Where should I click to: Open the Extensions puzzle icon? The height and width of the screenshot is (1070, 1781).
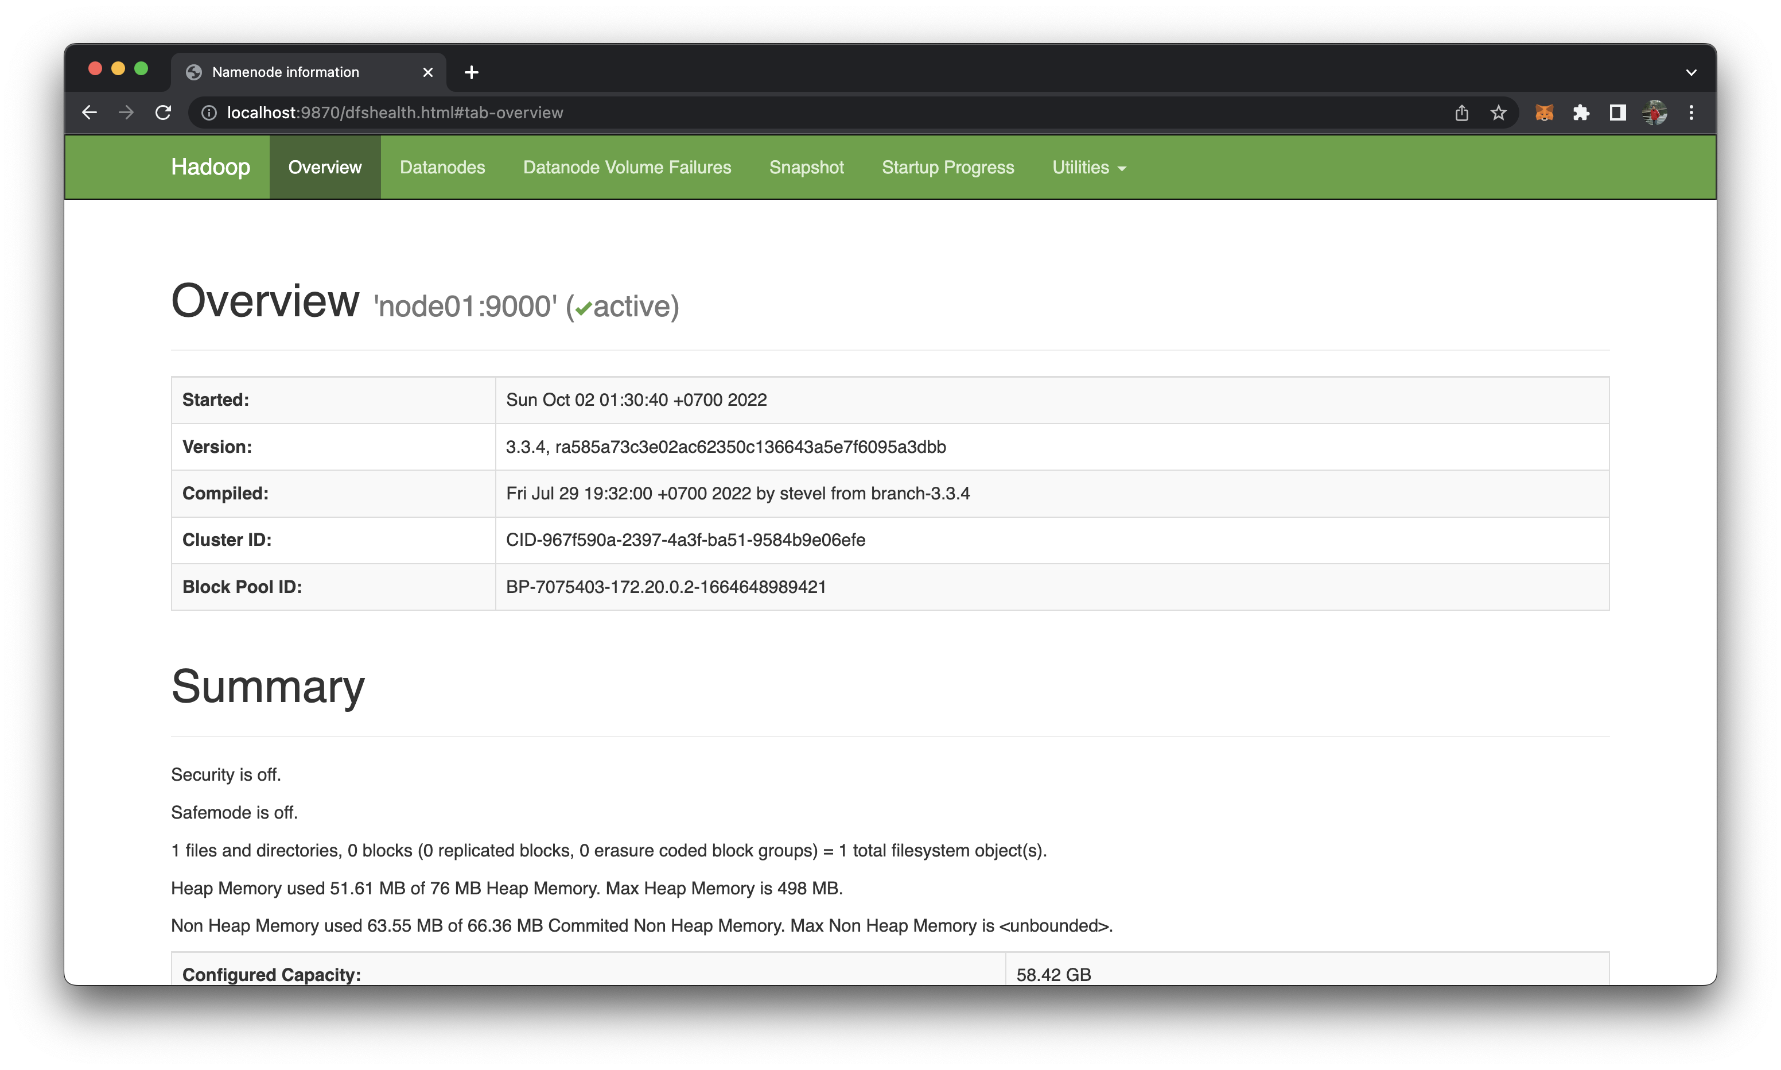1581,113
